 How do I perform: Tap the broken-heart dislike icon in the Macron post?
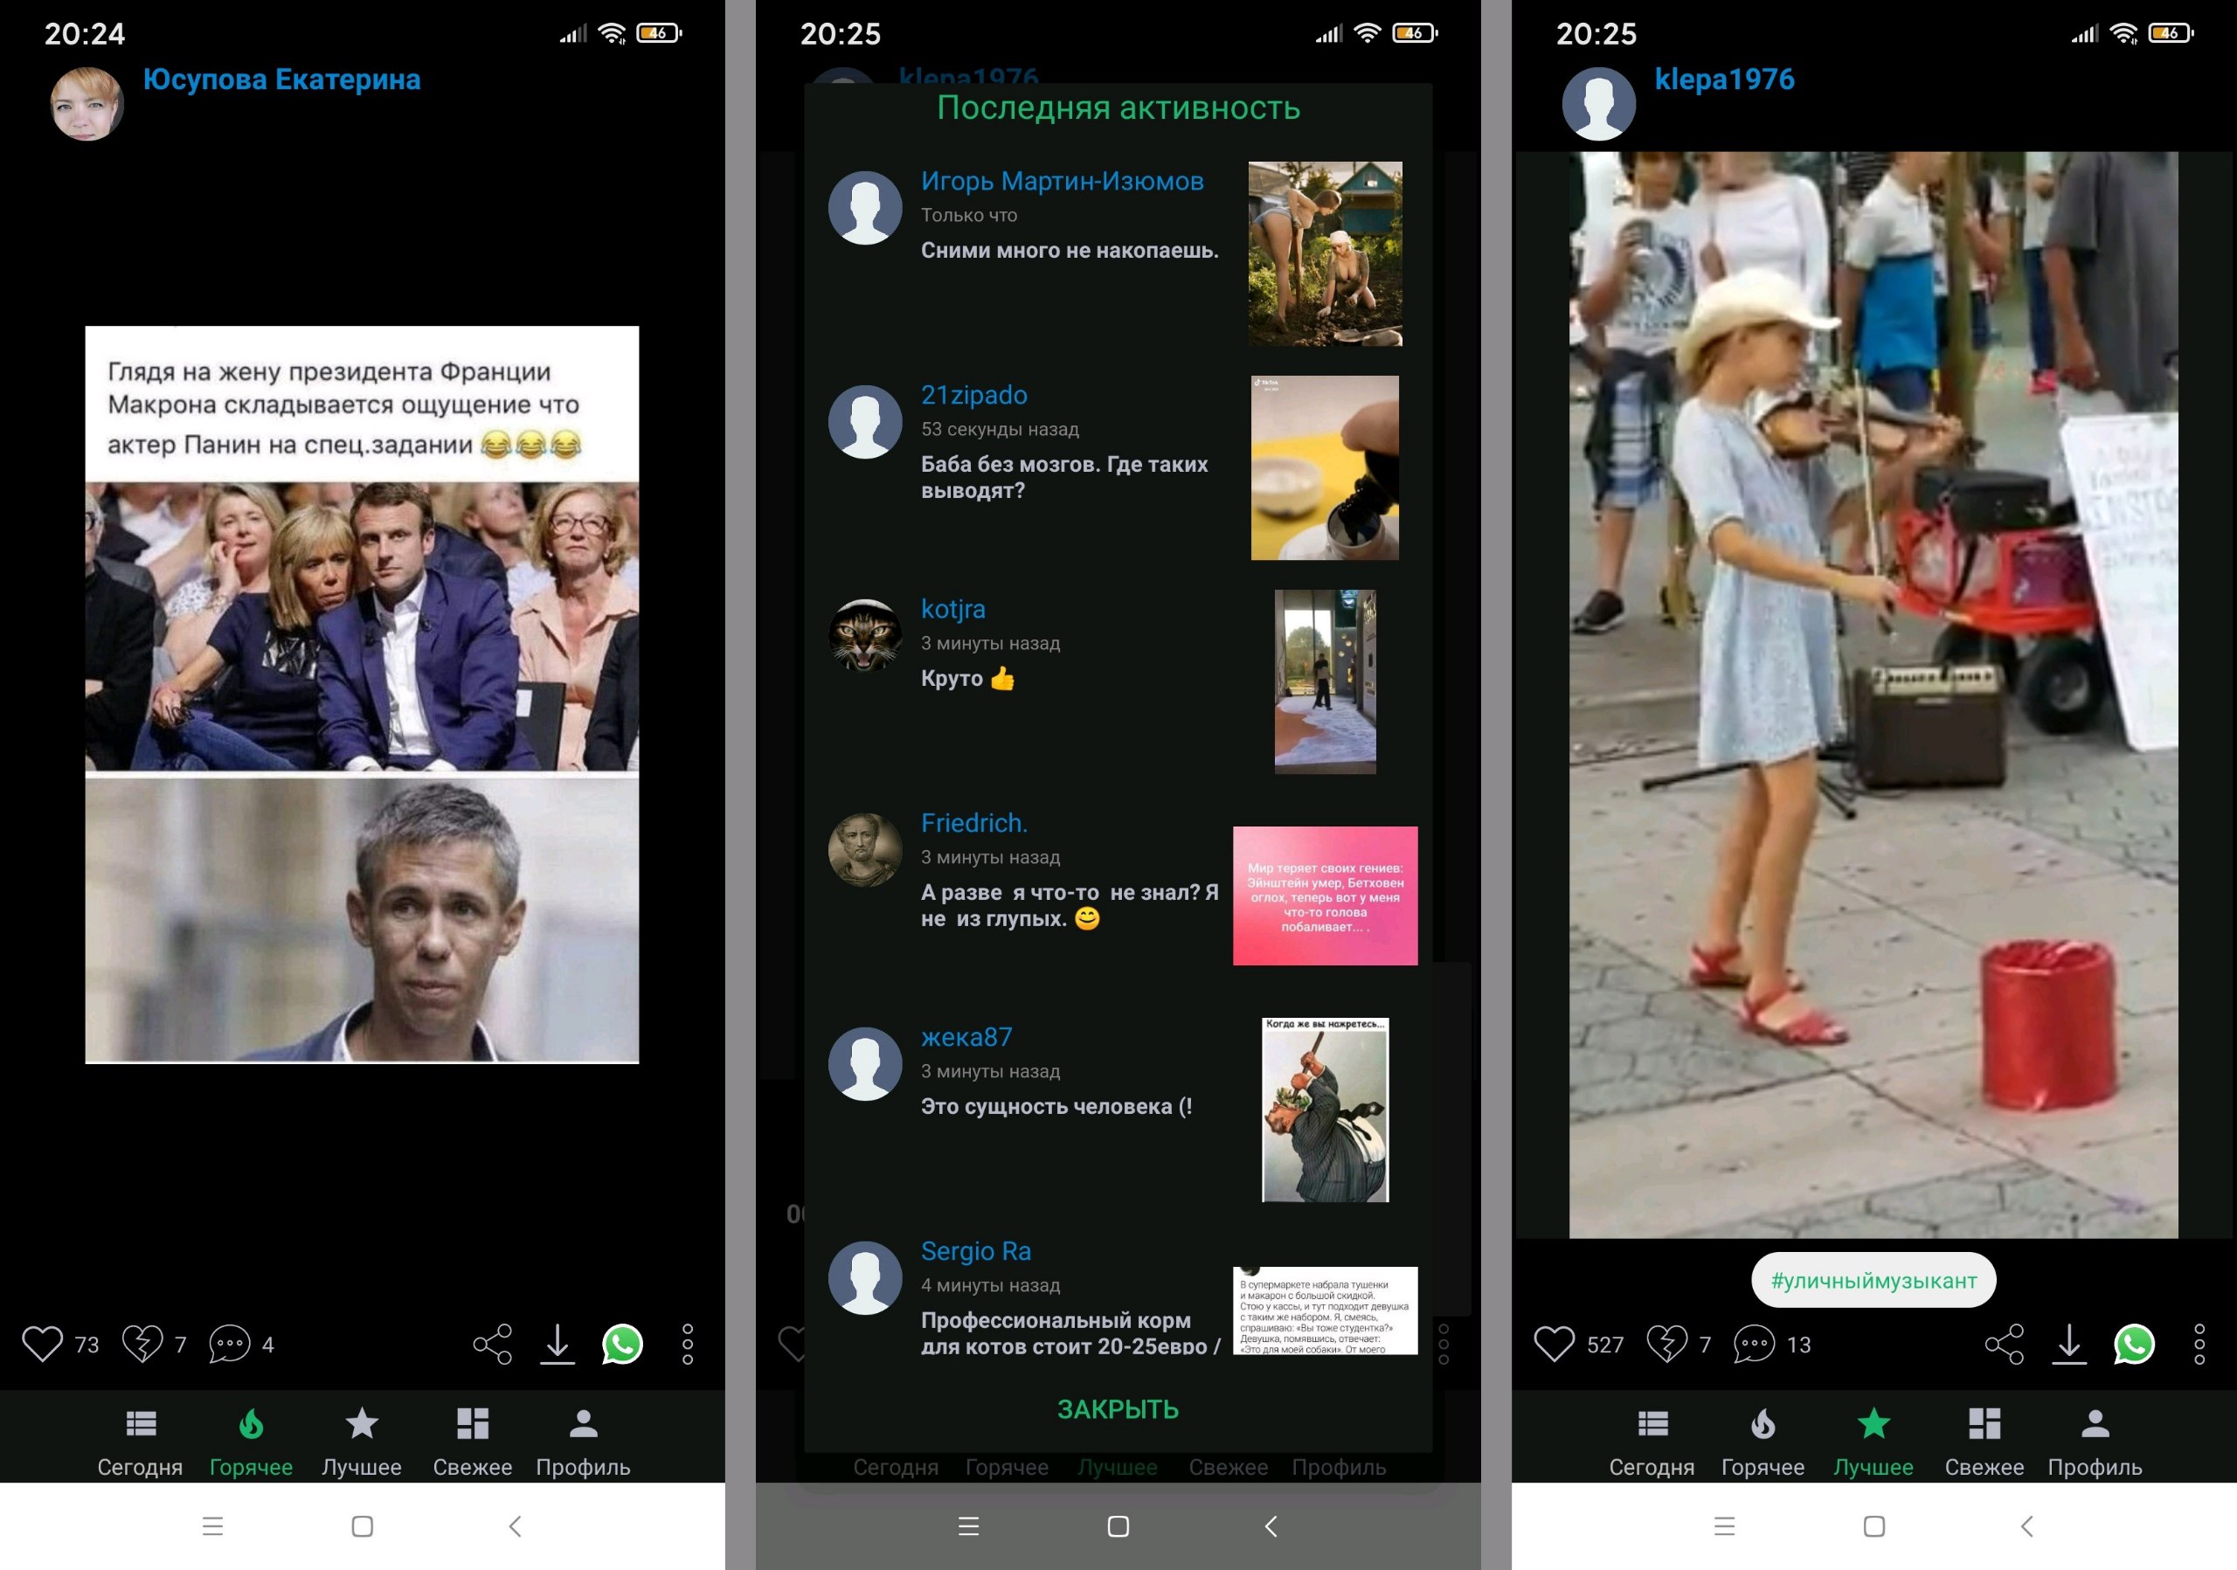click(142, 1344)
